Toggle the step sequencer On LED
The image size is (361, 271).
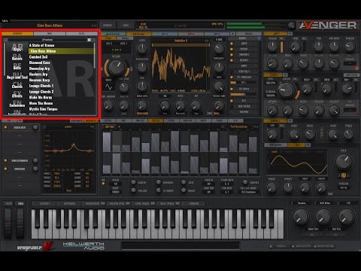tap(103, 184)
